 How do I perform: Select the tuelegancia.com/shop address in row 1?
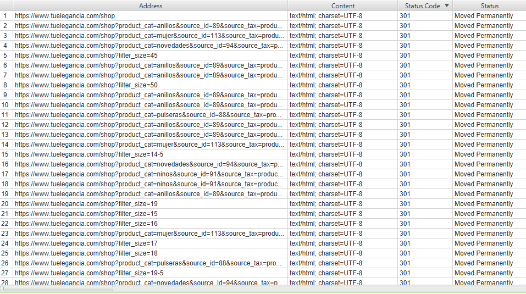pos(65,16)
